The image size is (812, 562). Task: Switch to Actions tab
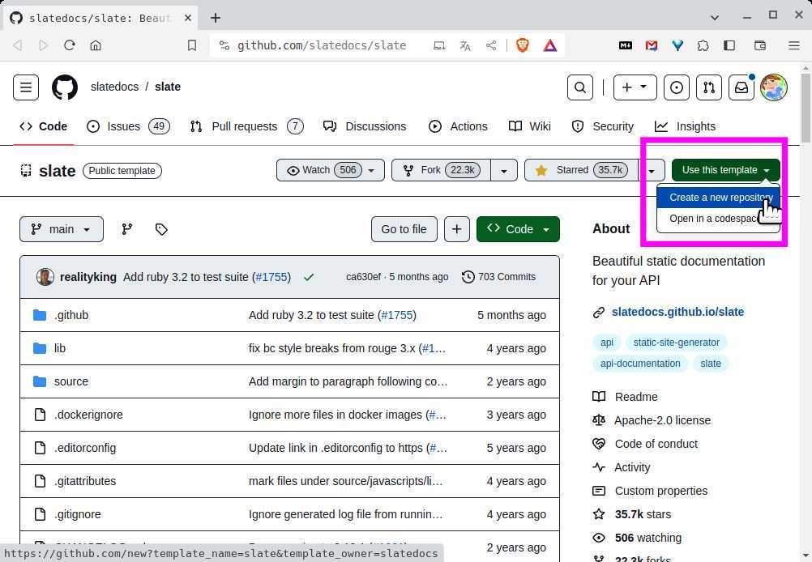click(x=459, y=126)
